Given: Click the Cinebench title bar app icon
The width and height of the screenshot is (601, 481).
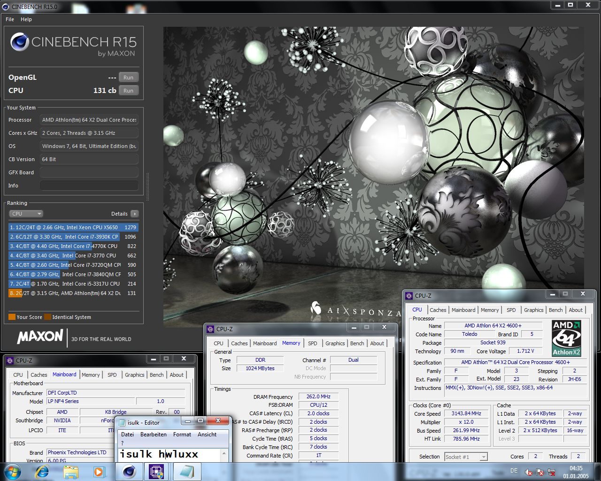Looking at the screenshot, I should (6, 7).
